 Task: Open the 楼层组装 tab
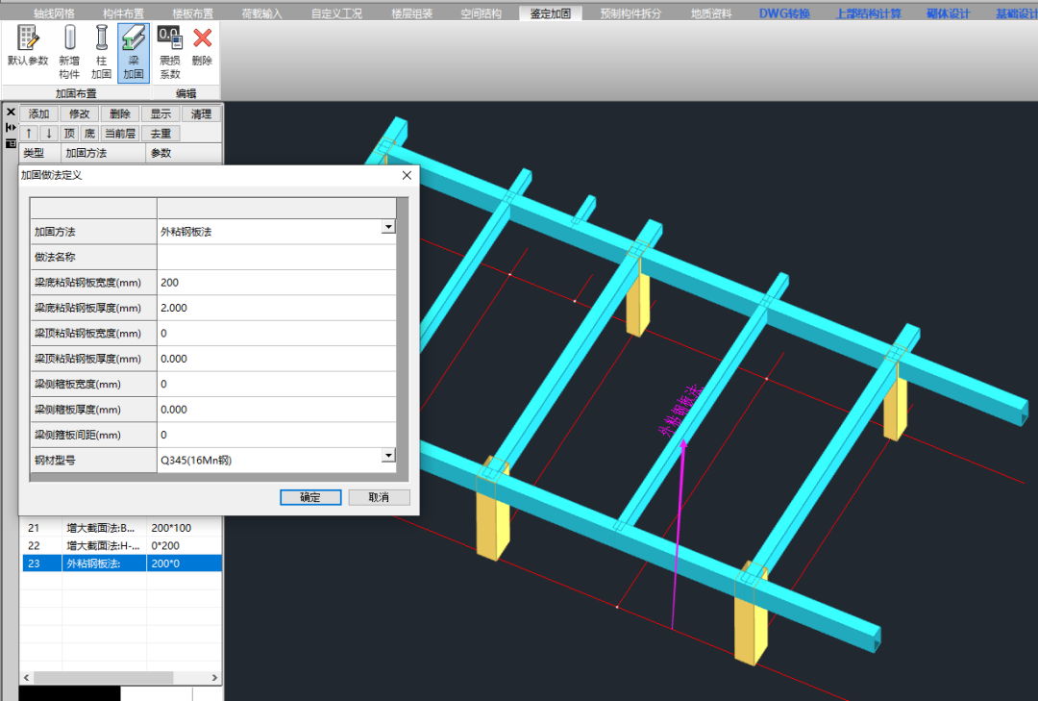coord(411,13)
